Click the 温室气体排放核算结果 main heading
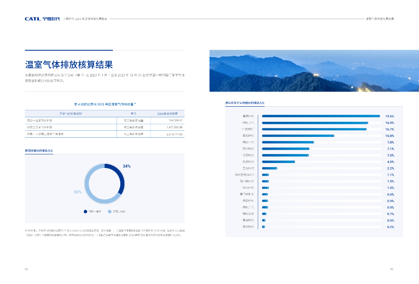 69,65
